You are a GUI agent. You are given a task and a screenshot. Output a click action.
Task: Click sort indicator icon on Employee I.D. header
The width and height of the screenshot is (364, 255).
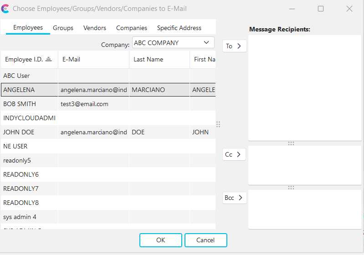tap(49, 59)
